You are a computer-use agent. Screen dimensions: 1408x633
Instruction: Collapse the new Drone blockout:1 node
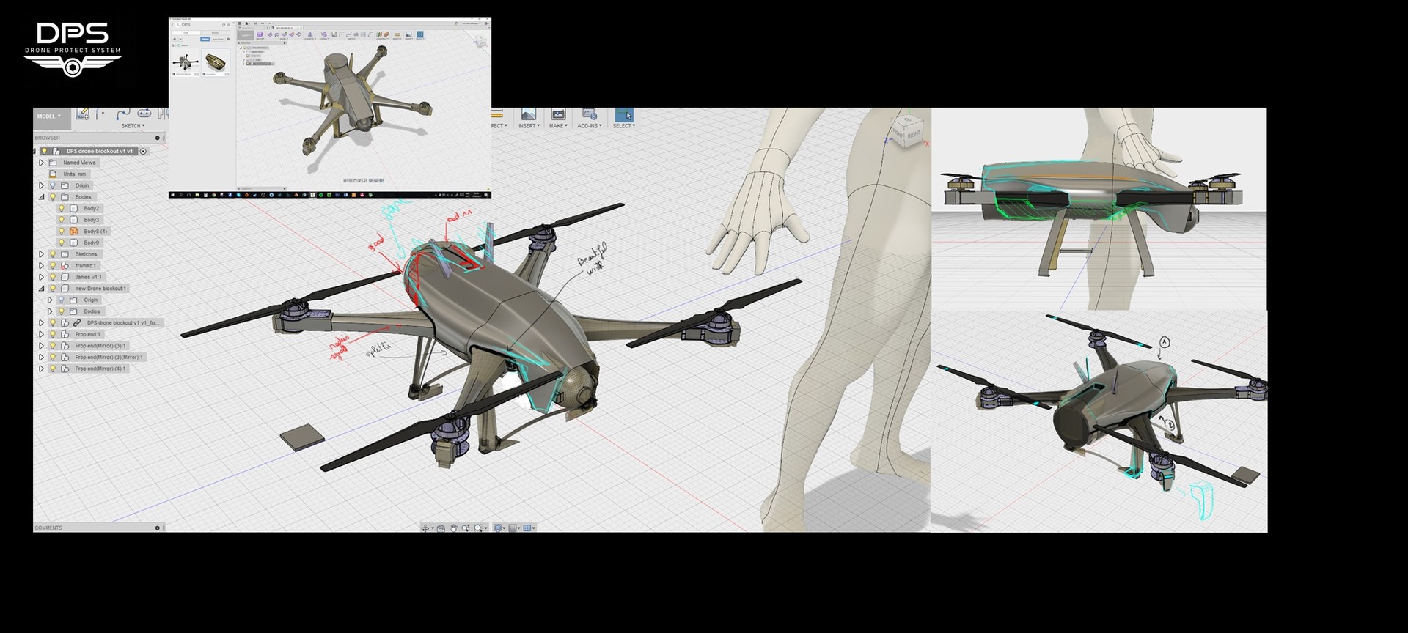click(41, 289)
